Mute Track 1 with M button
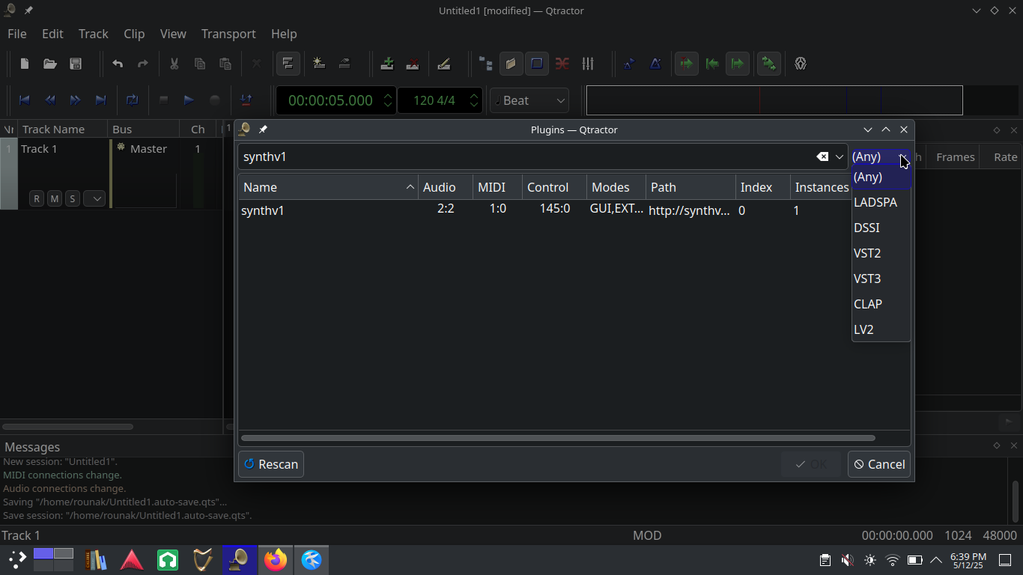 pyautogui.click(x=55, y=198)
